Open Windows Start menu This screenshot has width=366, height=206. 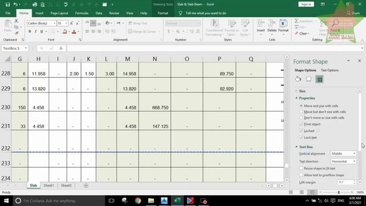pos(6,201)
